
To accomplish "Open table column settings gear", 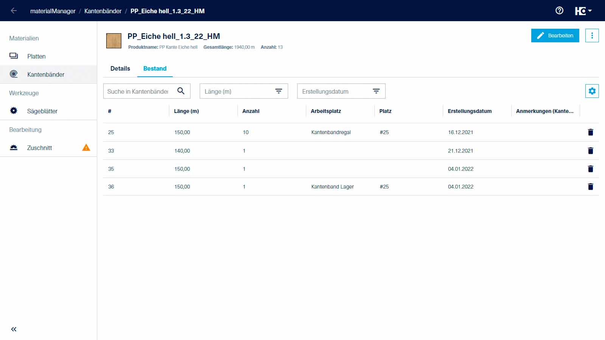I will coord(592,91).
